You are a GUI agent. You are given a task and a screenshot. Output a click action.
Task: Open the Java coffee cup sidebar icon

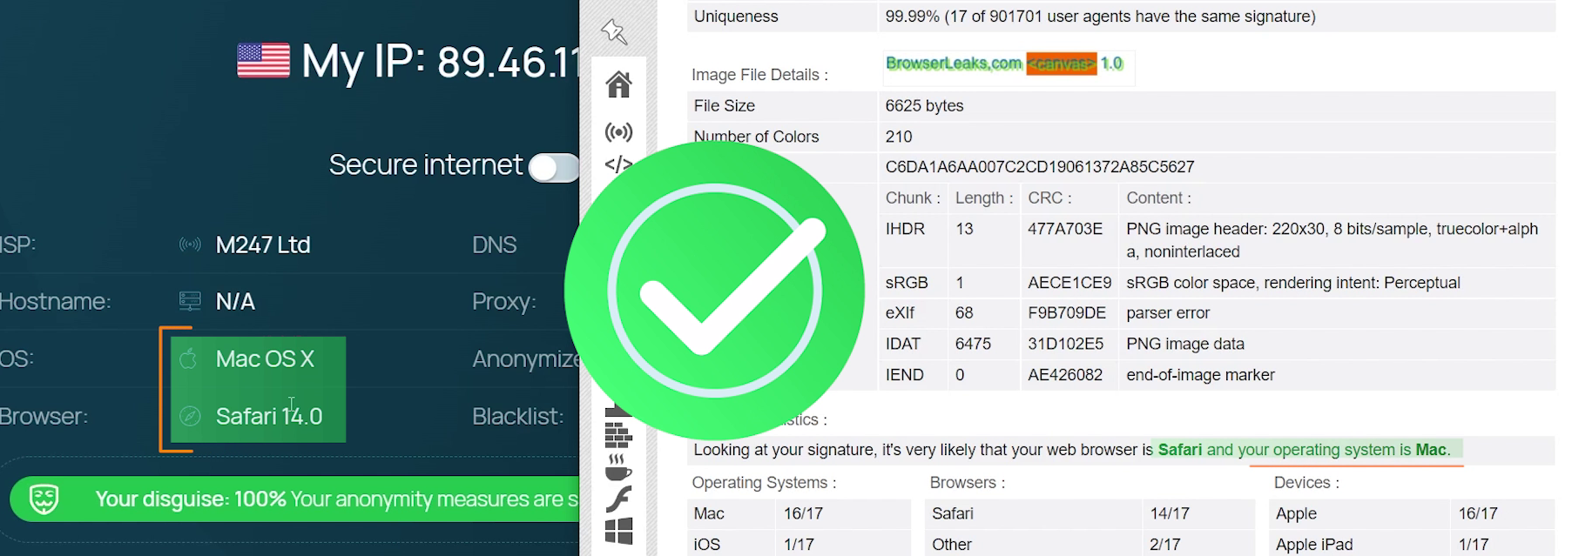pos(618,467)
